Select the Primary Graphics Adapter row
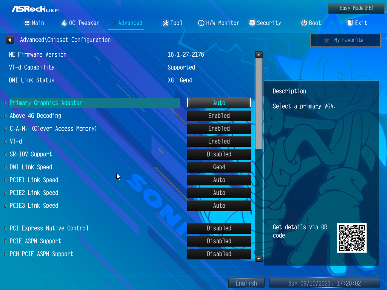Image resolution: width=387 pixels, height=290 pixels. [x=94, y=103]
